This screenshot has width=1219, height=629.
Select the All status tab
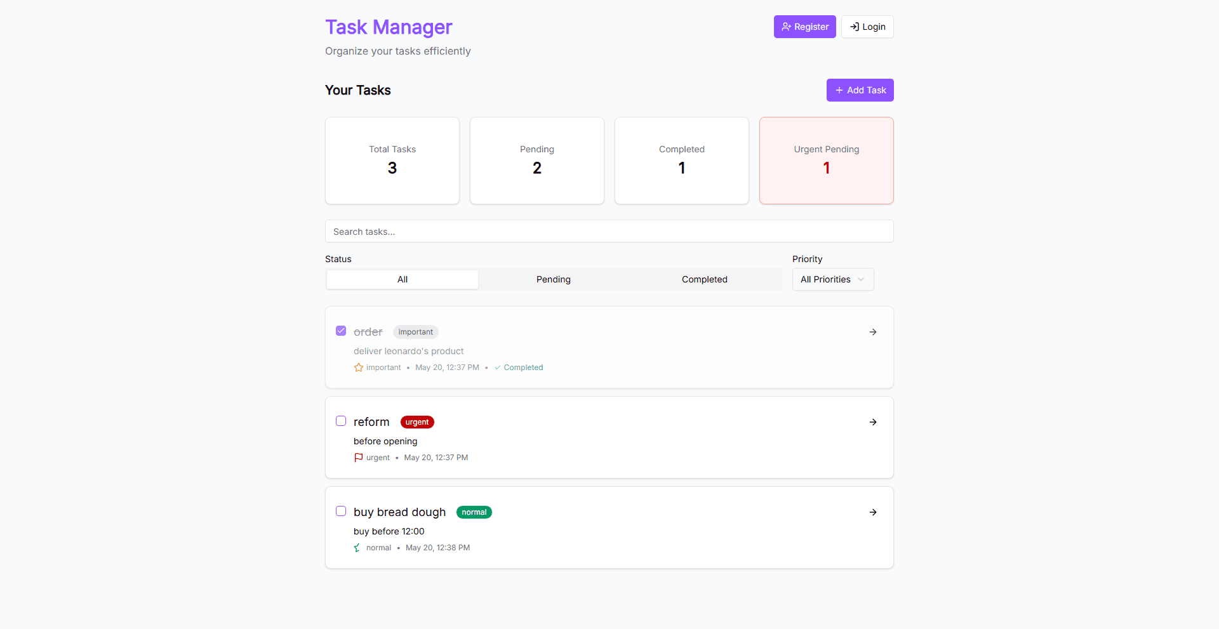pyautogui.click(x=403, y=279)
